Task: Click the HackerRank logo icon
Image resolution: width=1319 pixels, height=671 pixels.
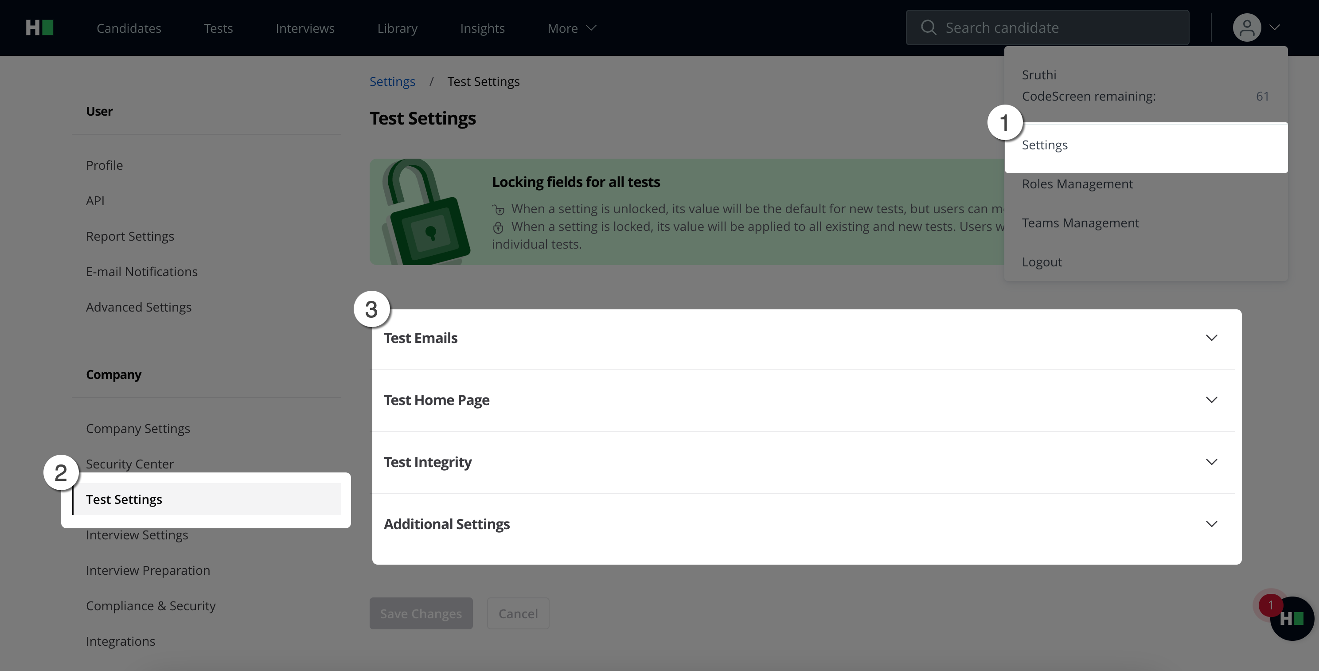Action: coord(39,27)
